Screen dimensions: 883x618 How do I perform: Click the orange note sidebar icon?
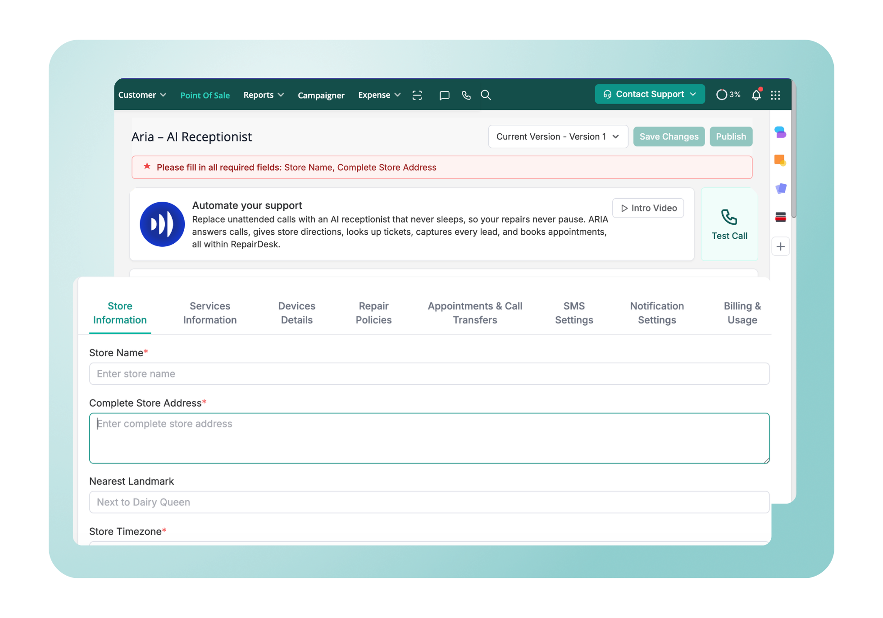tap(780, 160)
